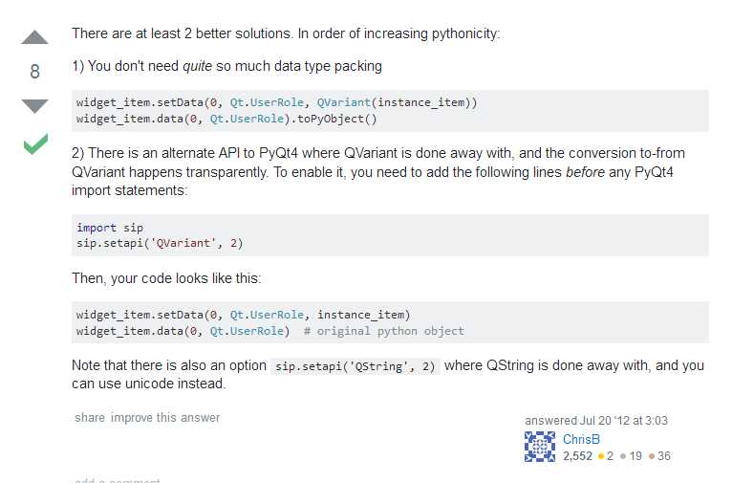Visit ChrisB's user profile link
This screenshot has width=732, height=483.
pyautogui.click(x=581, y=439)
